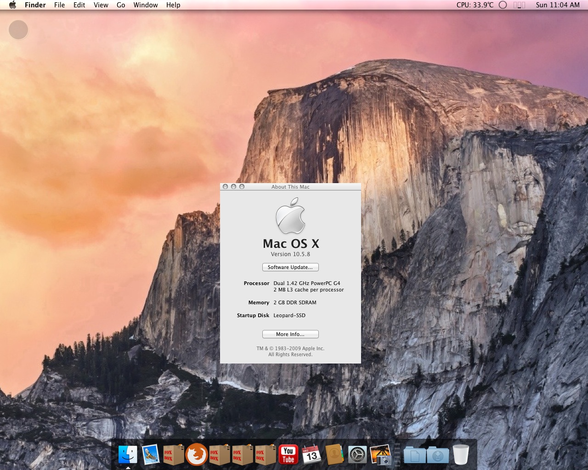Click the CPU temperature menu bar readout
Screen dimensions: 588x470
pos(475,5)
